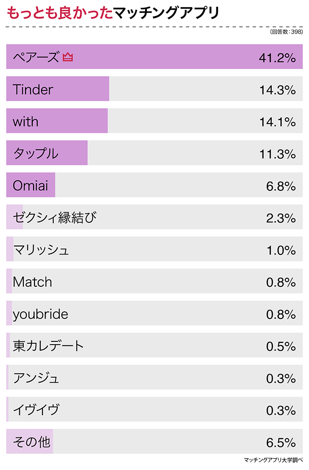Viewport: 309px width, 470px height.
Task: Click the red crown icon beside ペアーズ
Action: 68,57
